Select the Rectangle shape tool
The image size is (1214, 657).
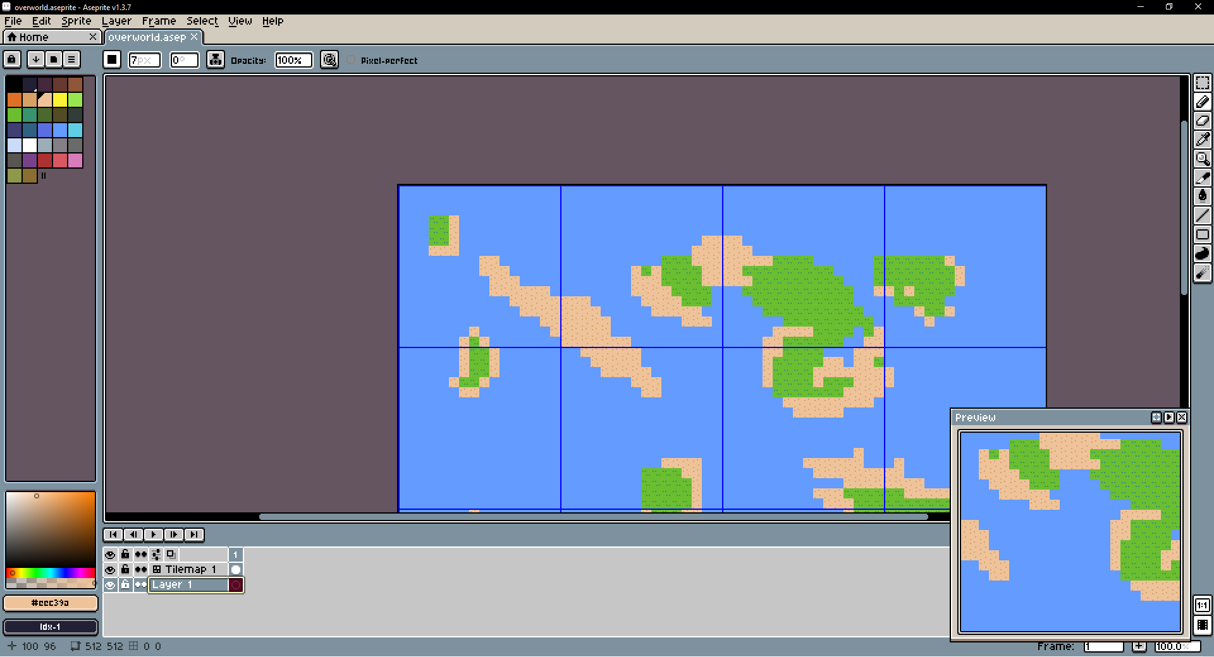click(1202, 234)
